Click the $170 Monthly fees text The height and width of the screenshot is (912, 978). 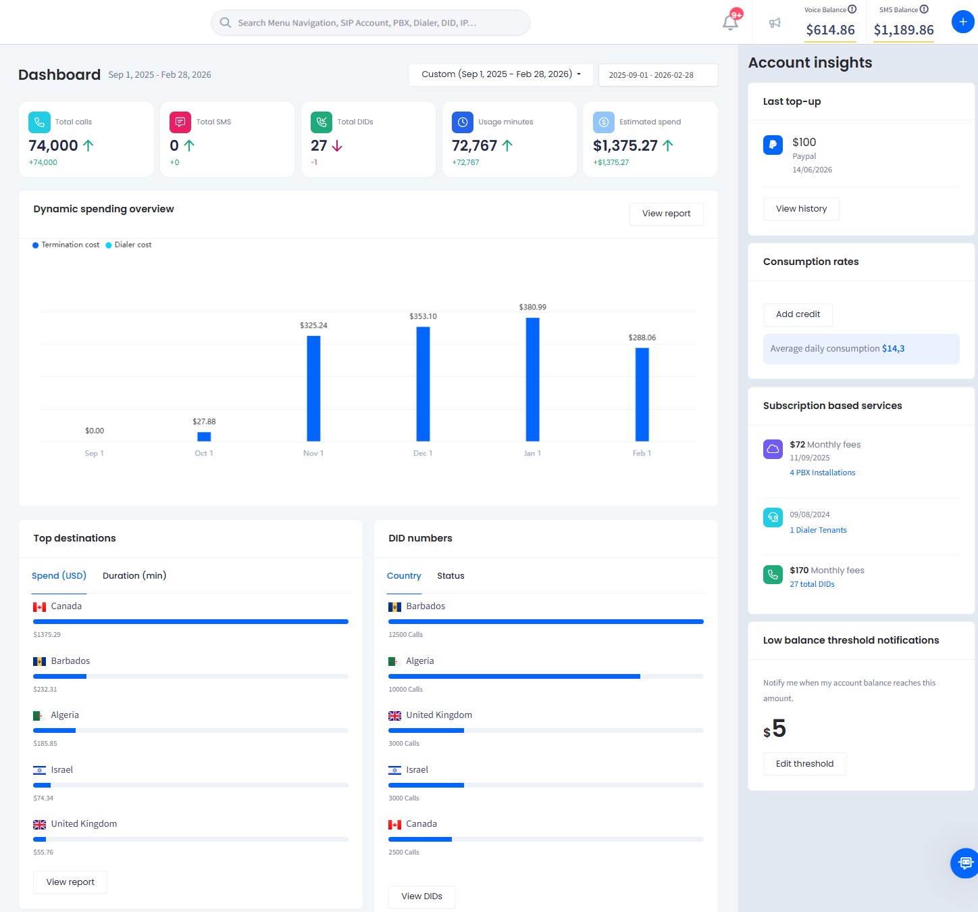pyautogui.click(x=827, y=571)
